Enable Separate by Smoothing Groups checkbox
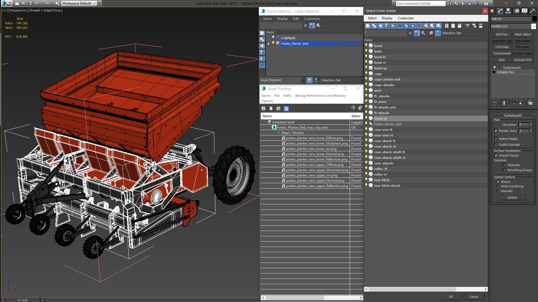 tap(504, 170)
